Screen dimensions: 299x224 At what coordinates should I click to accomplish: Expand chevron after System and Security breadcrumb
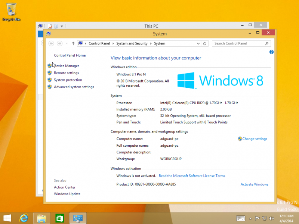click(151, 44)
